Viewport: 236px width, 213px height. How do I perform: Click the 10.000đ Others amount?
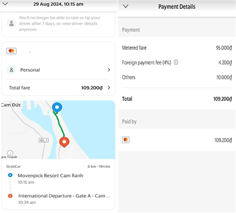pyautogui.click(x=224, y=77)
